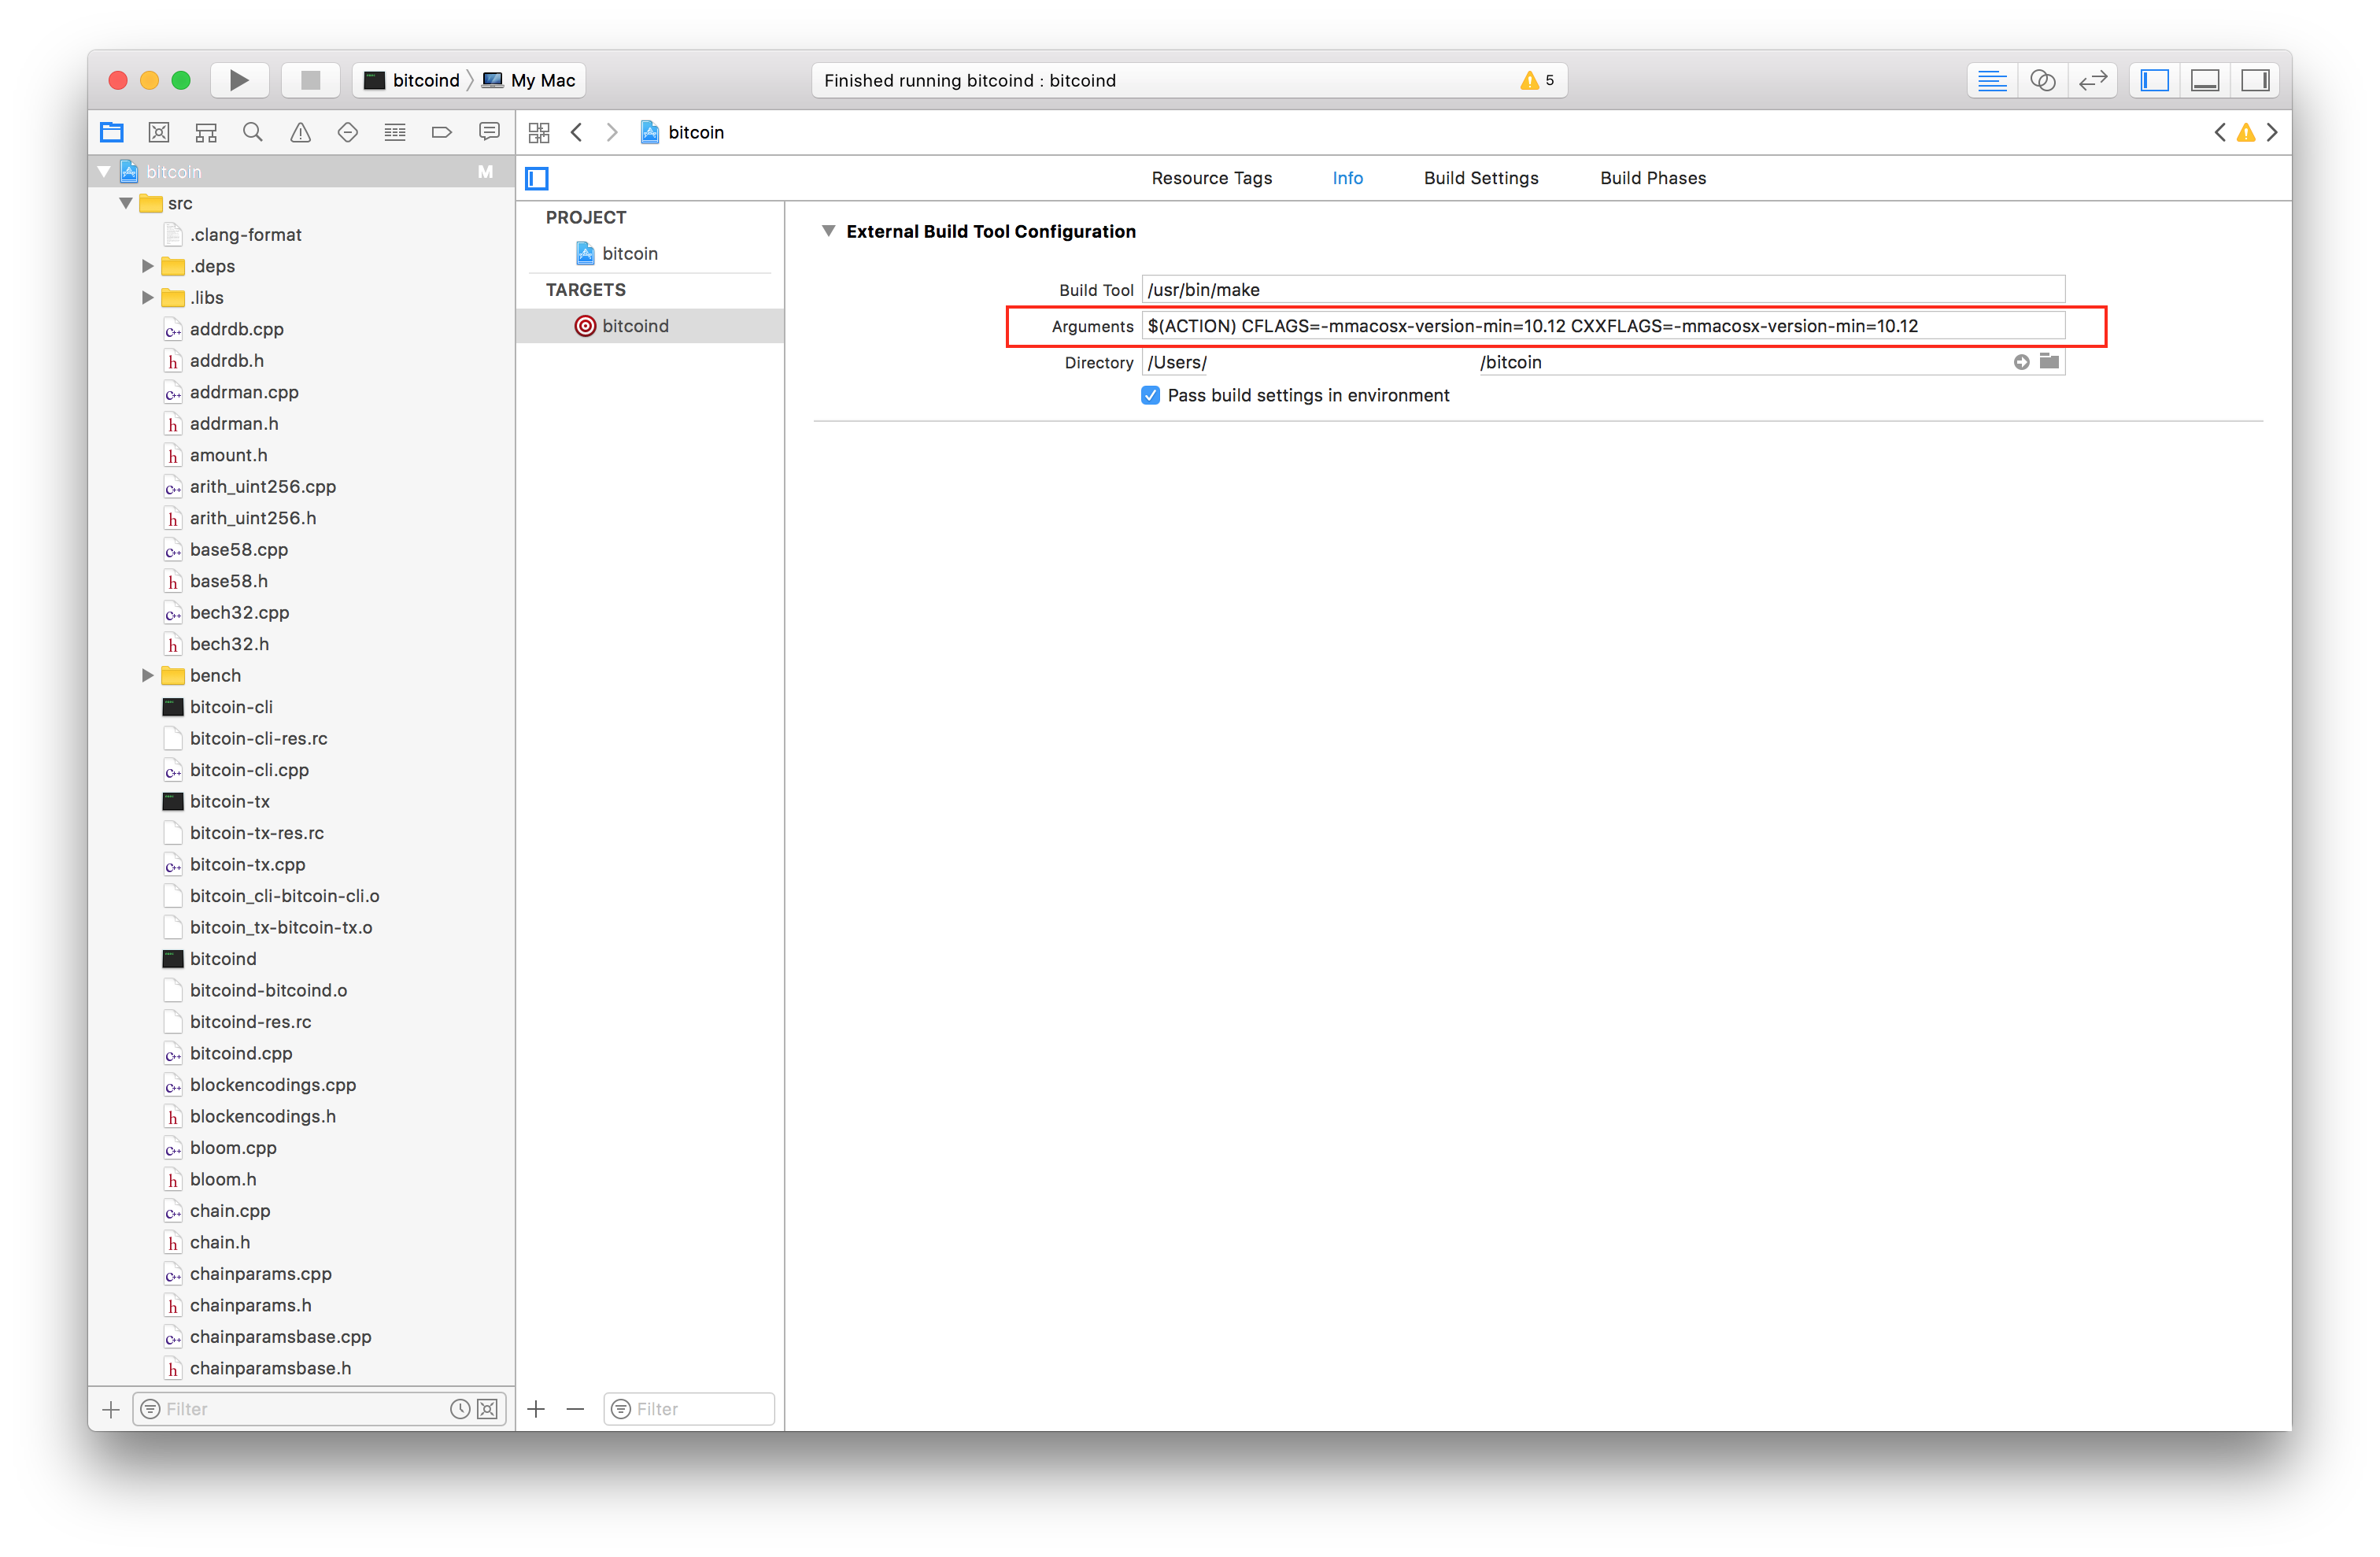Select the Build Settings tab
This screenshot has height=1557, width=2380.
point(1480,177)
